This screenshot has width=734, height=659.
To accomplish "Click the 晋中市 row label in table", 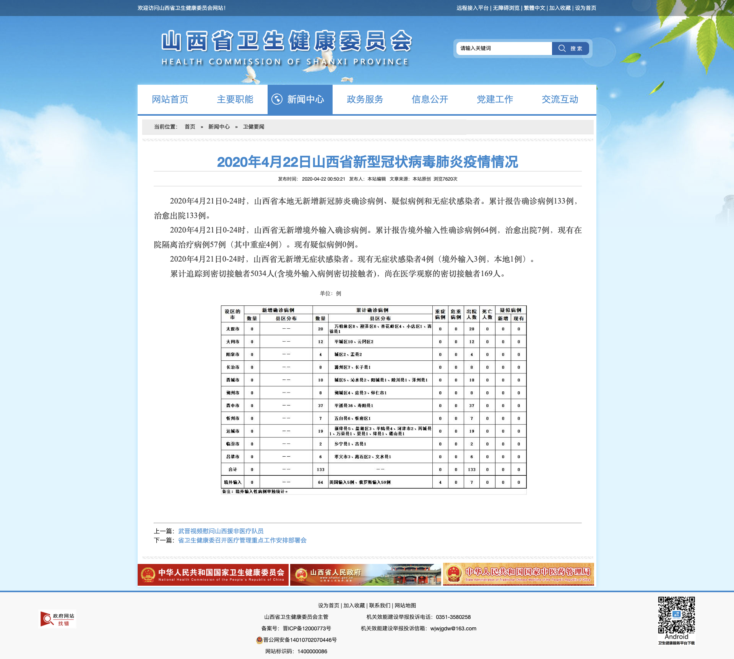I will click(x=233, y=405).
